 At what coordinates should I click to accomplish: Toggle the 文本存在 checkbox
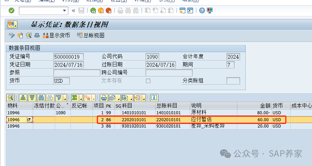pyautogui.click(x=148, y=81)
